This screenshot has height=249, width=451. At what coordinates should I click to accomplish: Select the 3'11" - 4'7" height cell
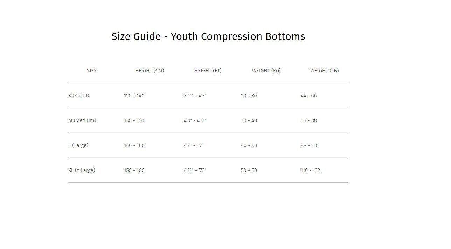click(195, 96)
